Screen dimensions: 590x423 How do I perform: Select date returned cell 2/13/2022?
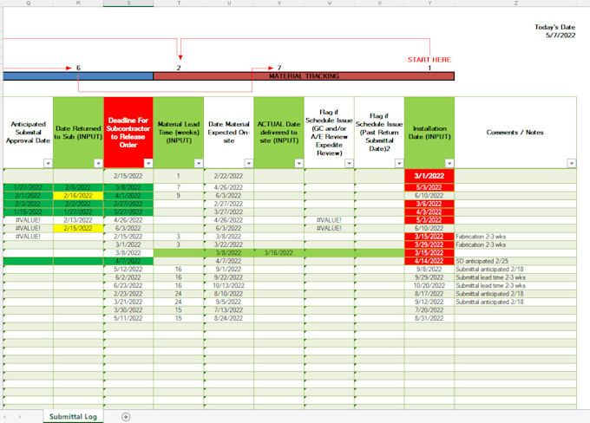tap(78, 220)
